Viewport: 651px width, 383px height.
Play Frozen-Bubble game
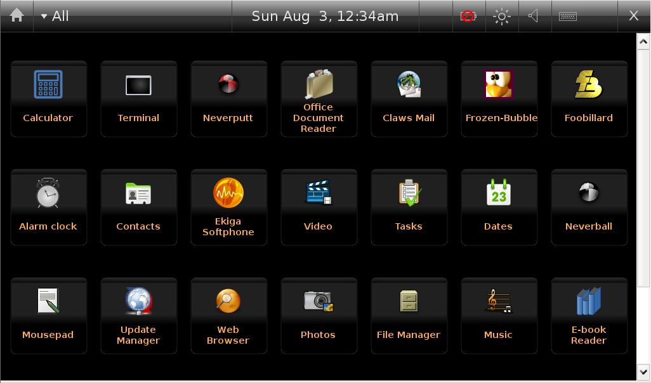499,98
